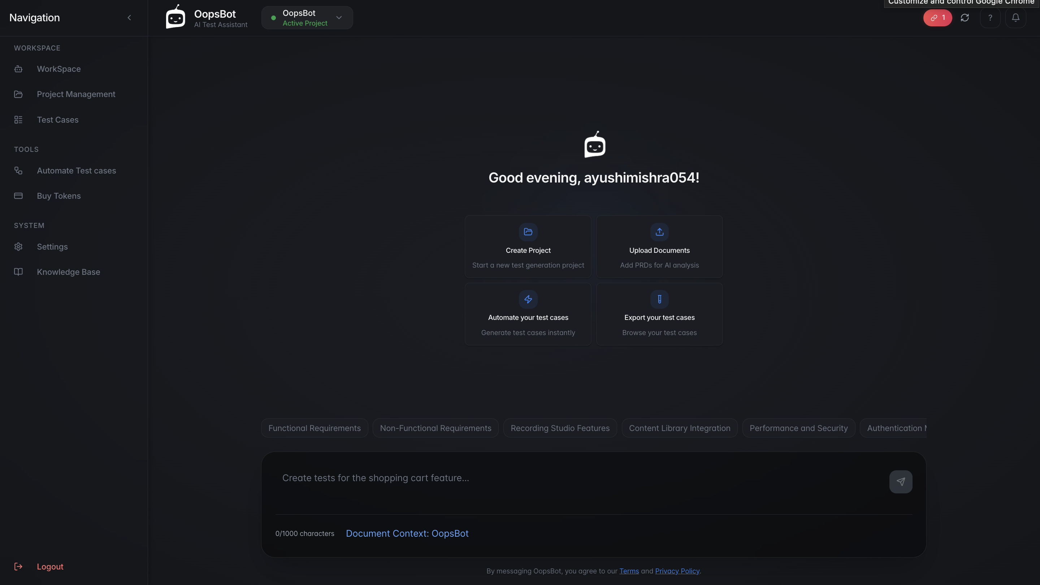
Task: Select the WorkSpace sidebar icon
Action: click(18, 69)
